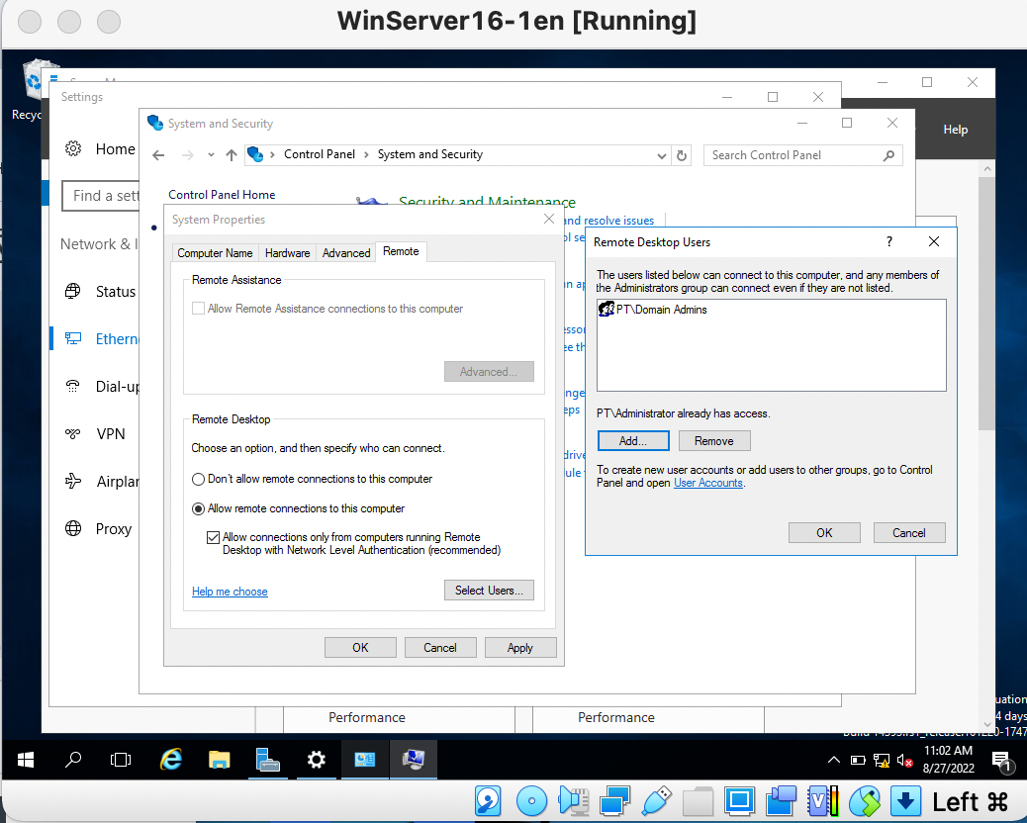Close the System Properties dialog
Screen dimensions: 1027x823
click(x=549, y=219)
